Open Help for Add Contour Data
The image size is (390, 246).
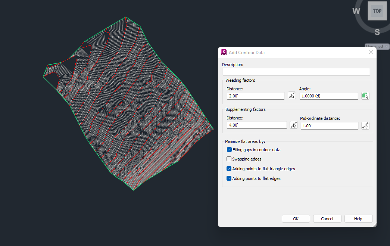click(x=358, y=219)
